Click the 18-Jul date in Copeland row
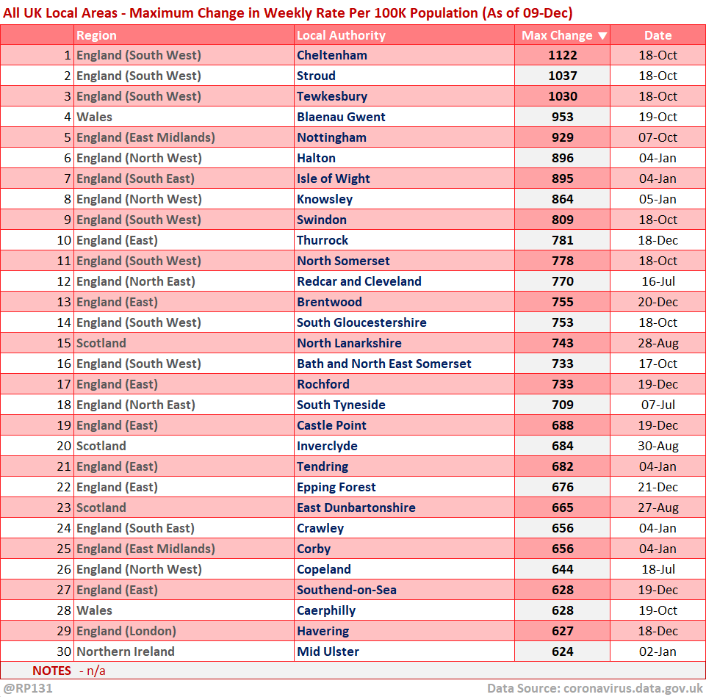Screen dimensions: 706x697 (658, 569)
